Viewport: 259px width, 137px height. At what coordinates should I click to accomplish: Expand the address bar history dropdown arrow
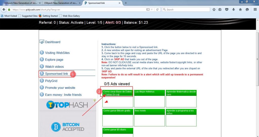coord(152,10)
